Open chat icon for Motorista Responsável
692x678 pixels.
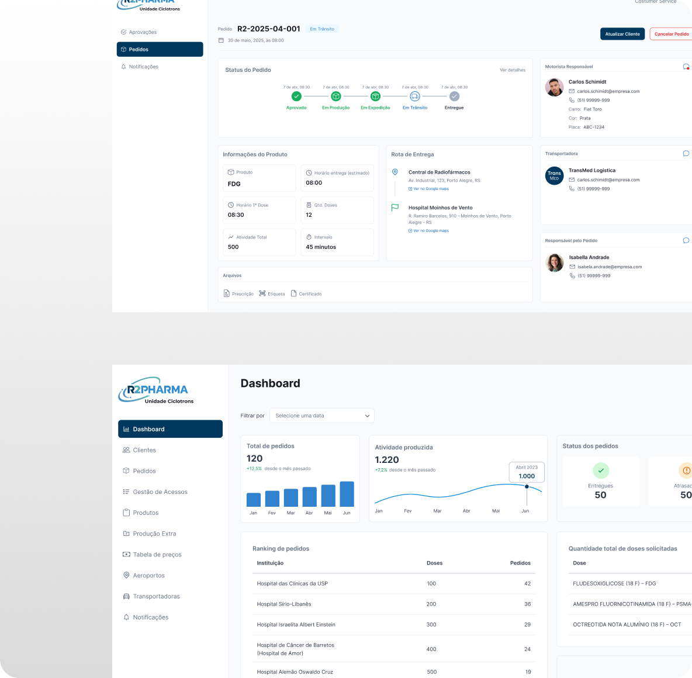(x=686, y=67)
